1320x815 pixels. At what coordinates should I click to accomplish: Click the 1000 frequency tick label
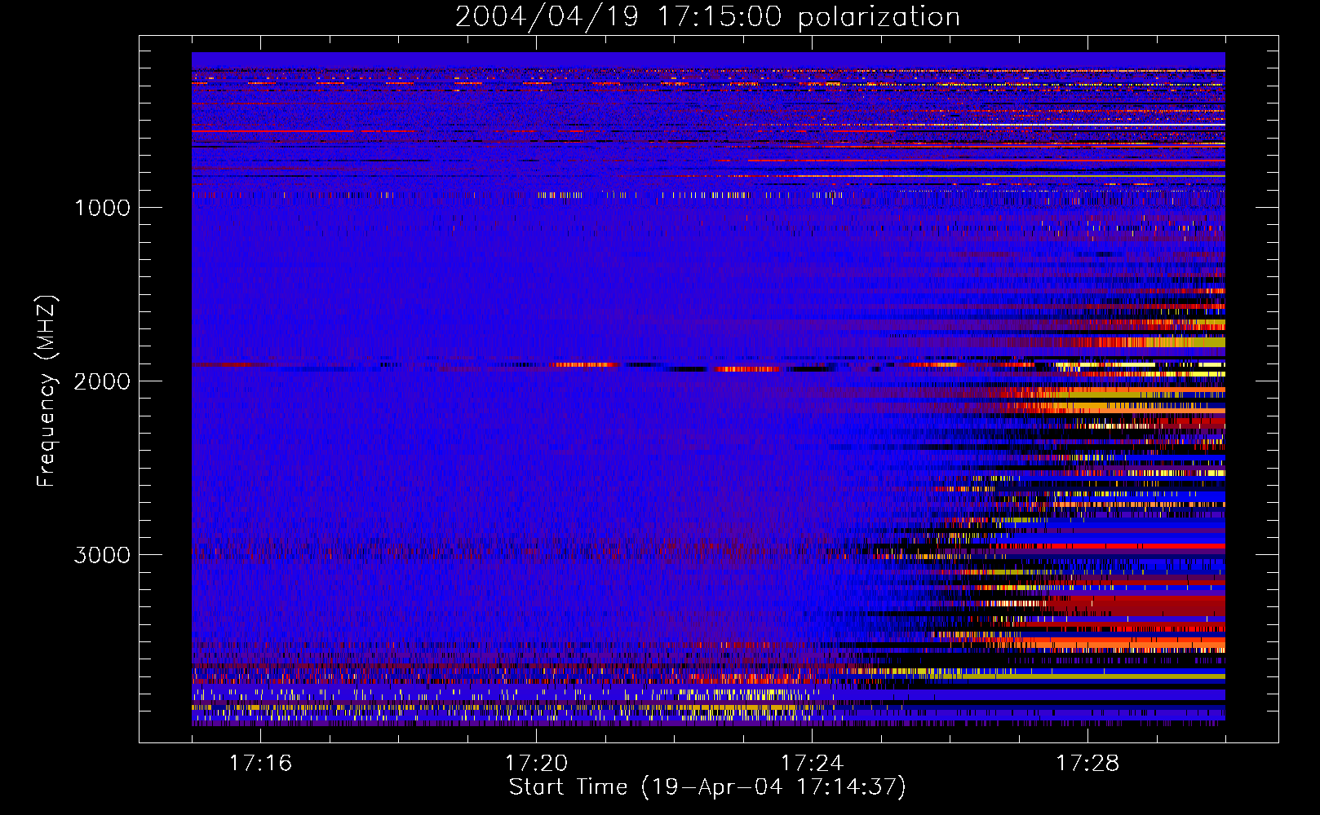tap(102, 208)
